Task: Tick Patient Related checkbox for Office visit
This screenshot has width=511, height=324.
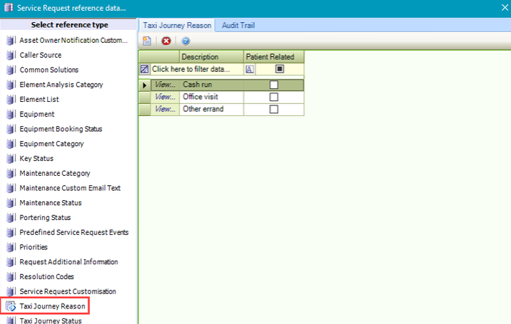Action: click(273, 97)
